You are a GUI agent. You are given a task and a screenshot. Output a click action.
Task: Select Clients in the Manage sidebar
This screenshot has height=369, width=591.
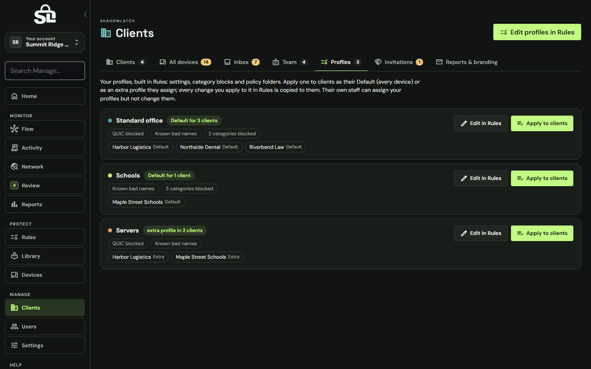[x=45, y=307]
